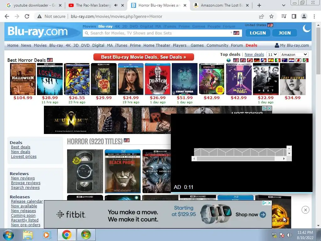Image resolution: width=321 pixels, height=241 pixels.
Task: Open the Forum menu item
Action: [x=237, y=45]
